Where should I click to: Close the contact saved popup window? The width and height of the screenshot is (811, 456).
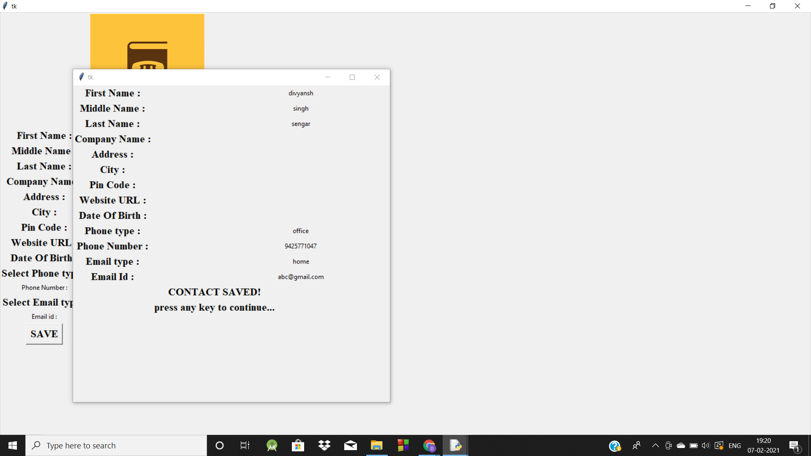coord(377,77)
